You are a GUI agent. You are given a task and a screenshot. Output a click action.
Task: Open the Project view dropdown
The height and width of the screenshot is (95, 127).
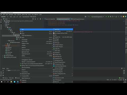point(7,19)
